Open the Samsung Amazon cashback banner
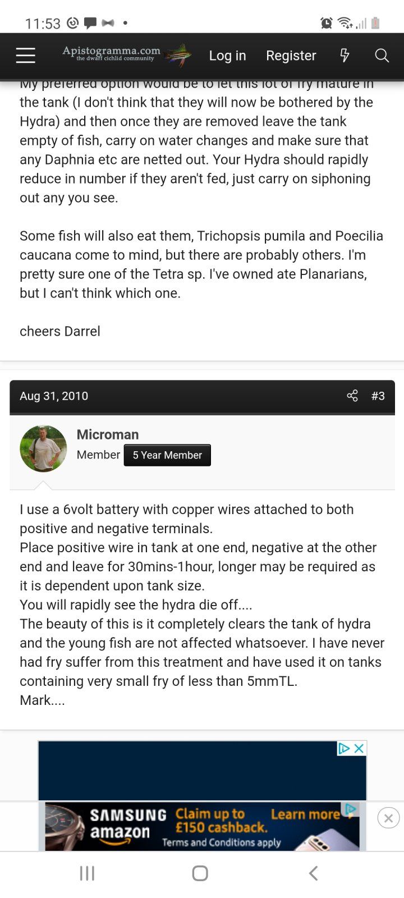Screen dimensions: 404x898 202,827
